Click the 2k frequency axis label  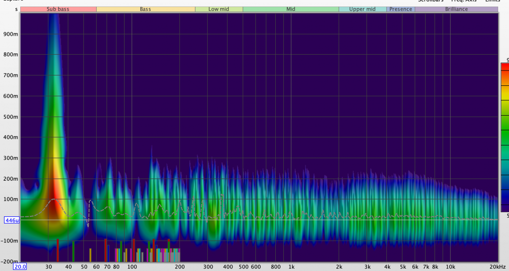339,267
